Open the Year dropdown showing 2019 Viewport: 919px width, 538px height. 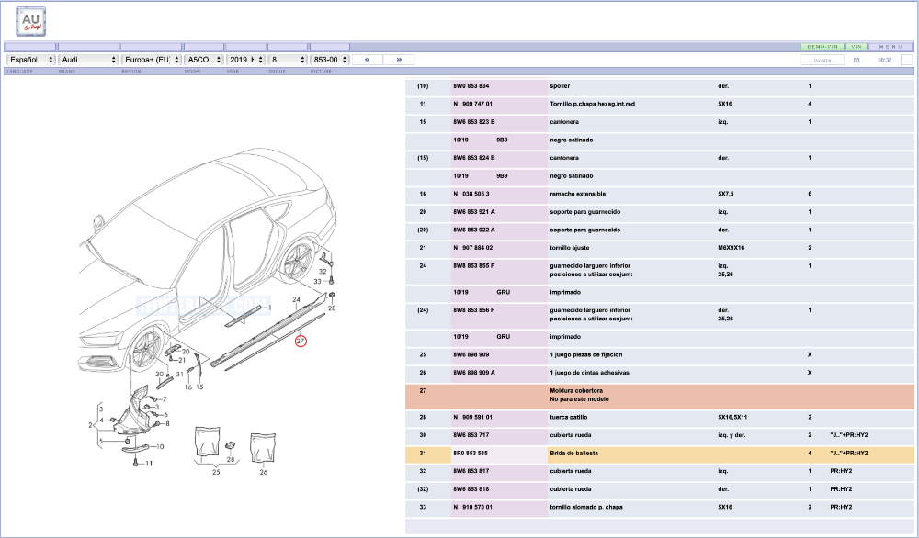245,60
